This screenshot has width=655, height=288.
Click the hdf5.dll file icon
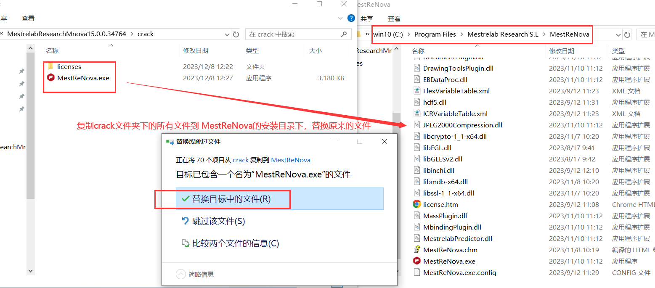click(417, 102)
